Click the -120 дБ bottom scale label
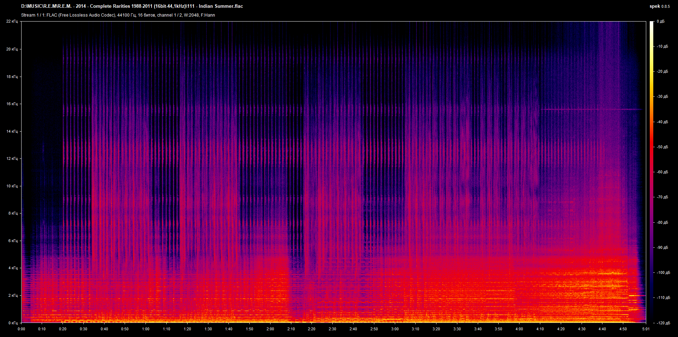 [x=663, y=323]
